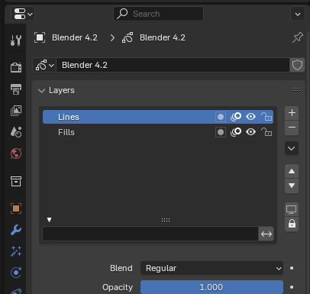Lock the Fills layer
Screen dimensions: 310x294
(x=266, y=132)
